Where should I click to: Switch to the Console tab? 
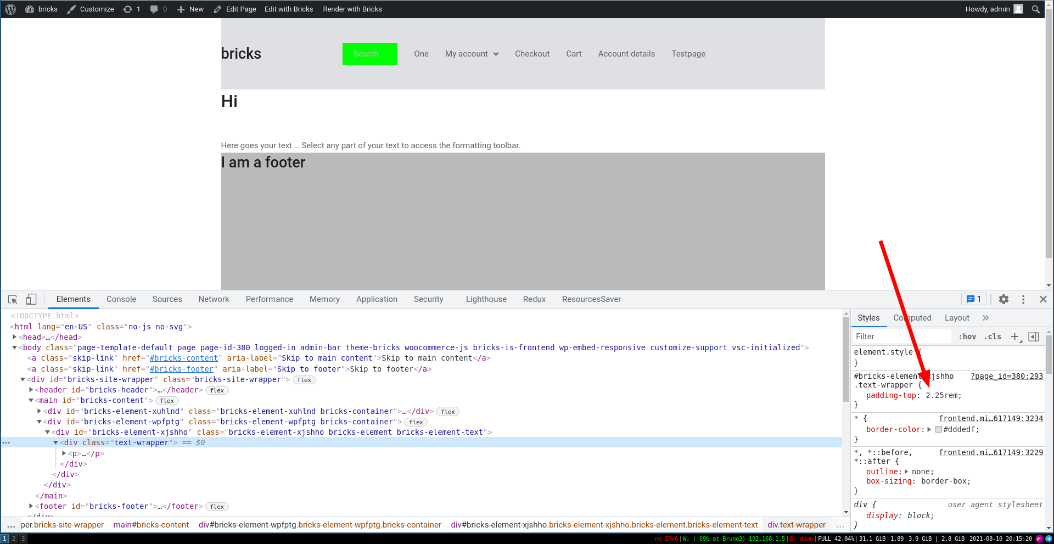click(x=121, y=299)
